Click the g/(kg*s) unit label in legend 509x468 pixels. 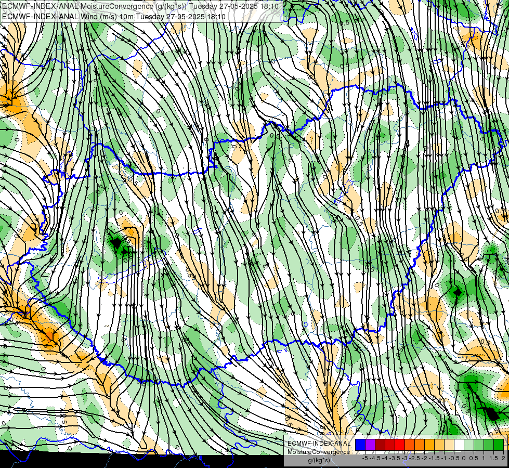[x=319, y=461]
